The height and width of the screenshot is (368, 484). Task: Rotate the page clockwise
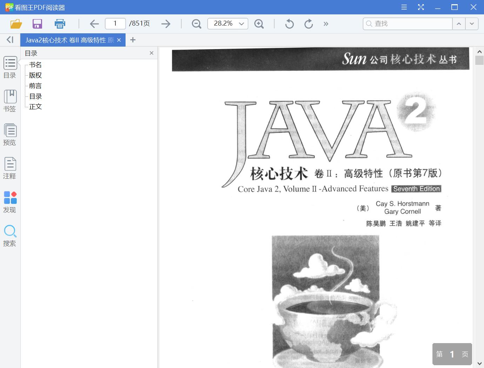[309, 24]
